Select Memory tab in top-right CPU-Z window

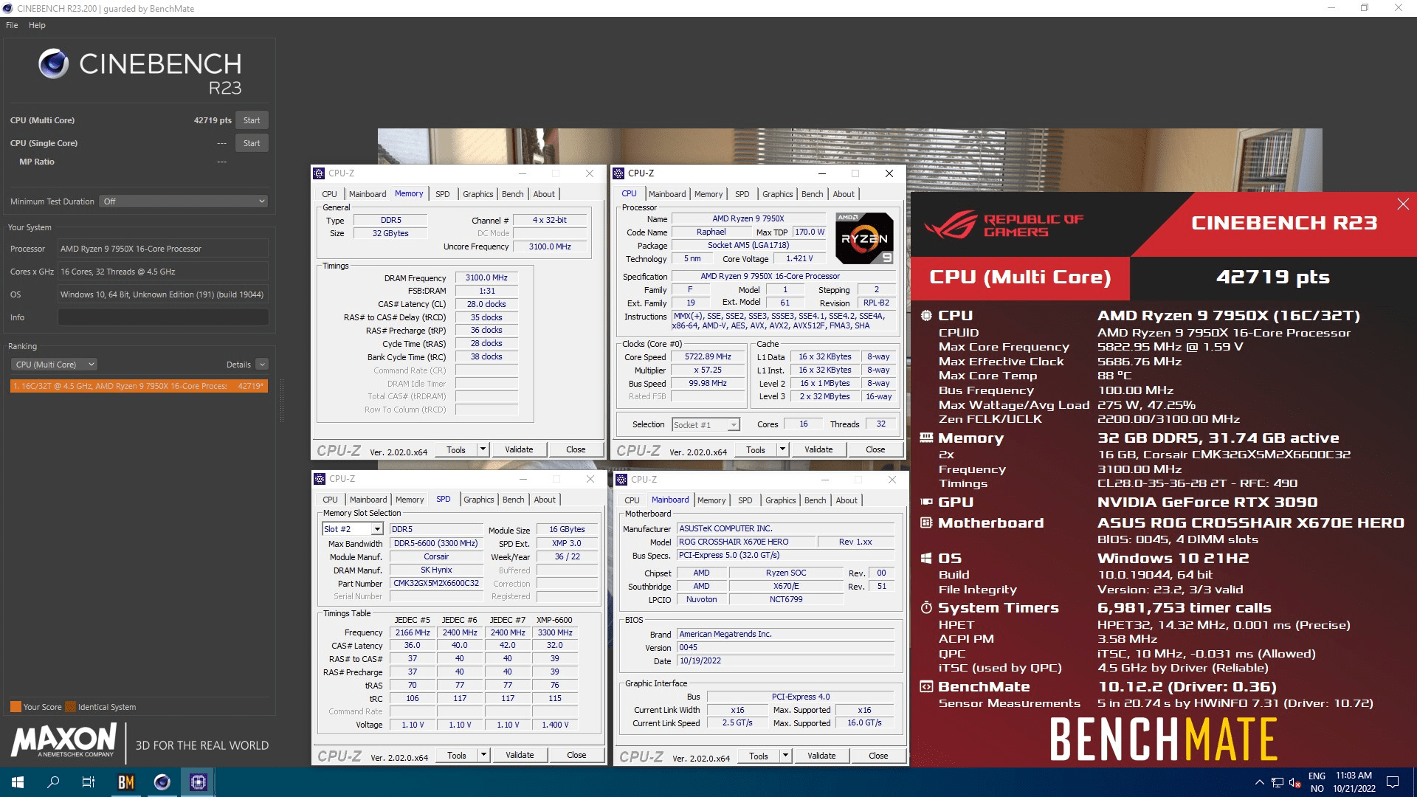(x=708, y=194)
